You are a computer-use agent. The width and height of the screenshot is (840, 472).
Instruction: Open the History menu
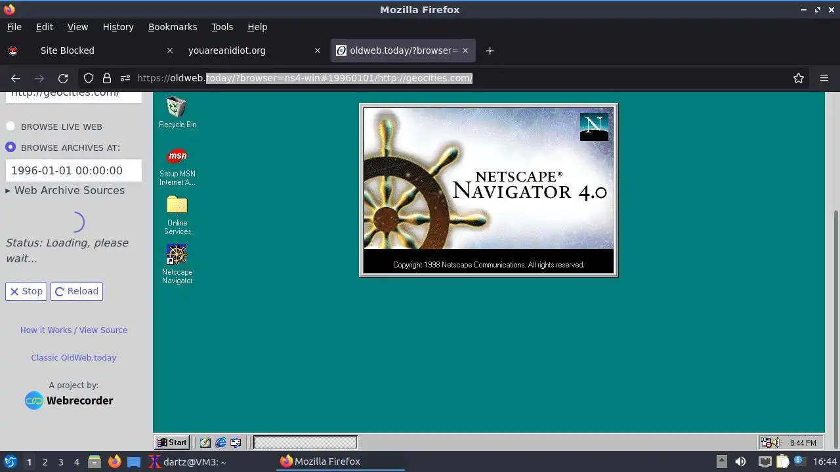[118, 27]
